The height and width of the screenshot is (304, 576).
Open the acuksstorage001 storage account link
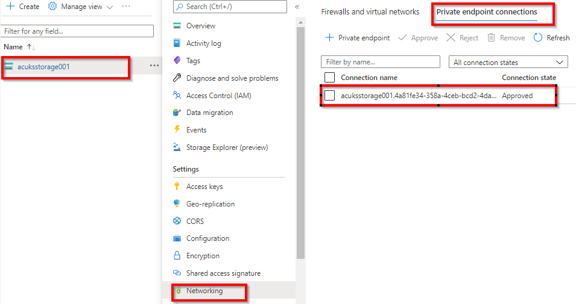pos(43,67)
